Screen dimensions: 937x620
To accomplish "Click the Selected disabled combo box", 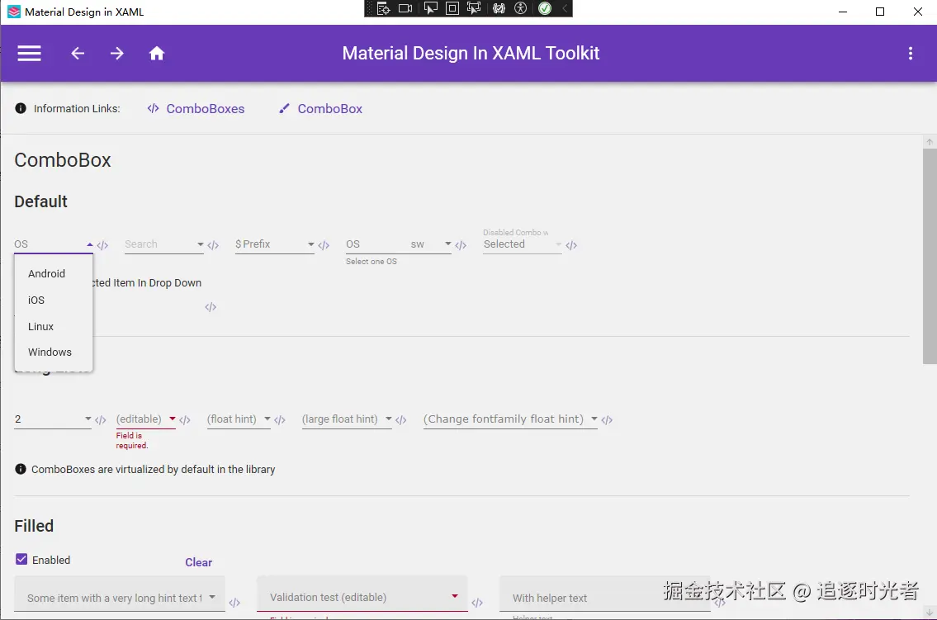I will 523,244.
